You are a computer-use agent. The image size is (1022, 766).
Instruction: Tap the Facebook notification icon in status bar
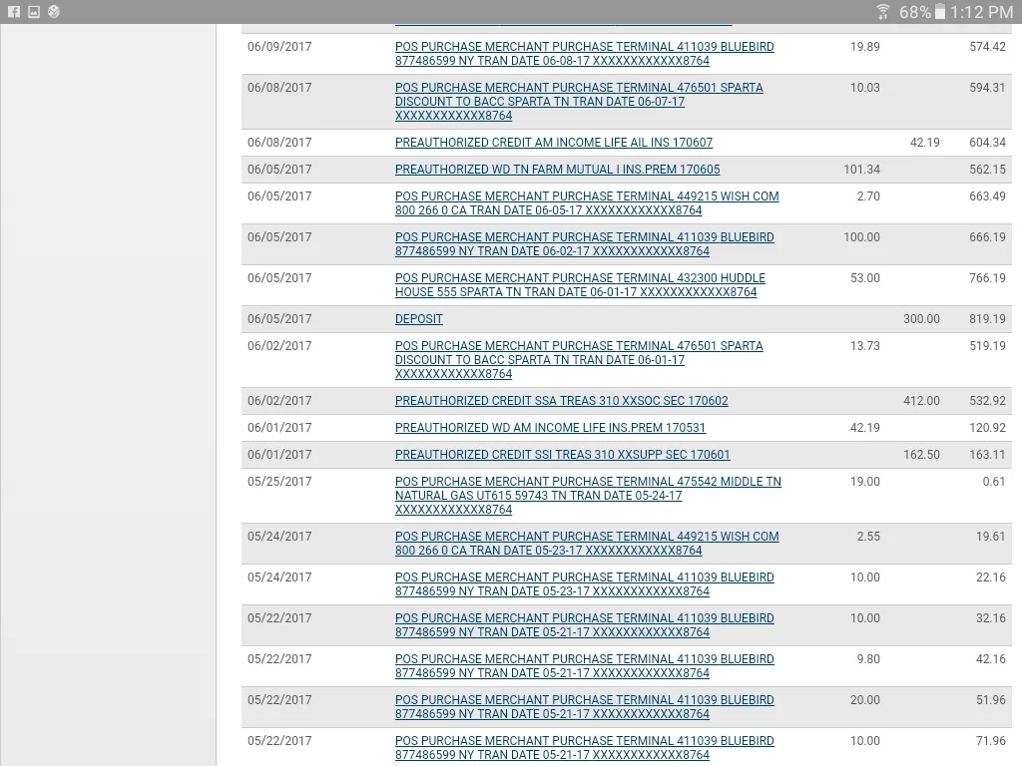14,12
